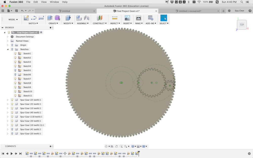
Task: Click the Offset Plane construct icon
Action: tap(99, 18)
